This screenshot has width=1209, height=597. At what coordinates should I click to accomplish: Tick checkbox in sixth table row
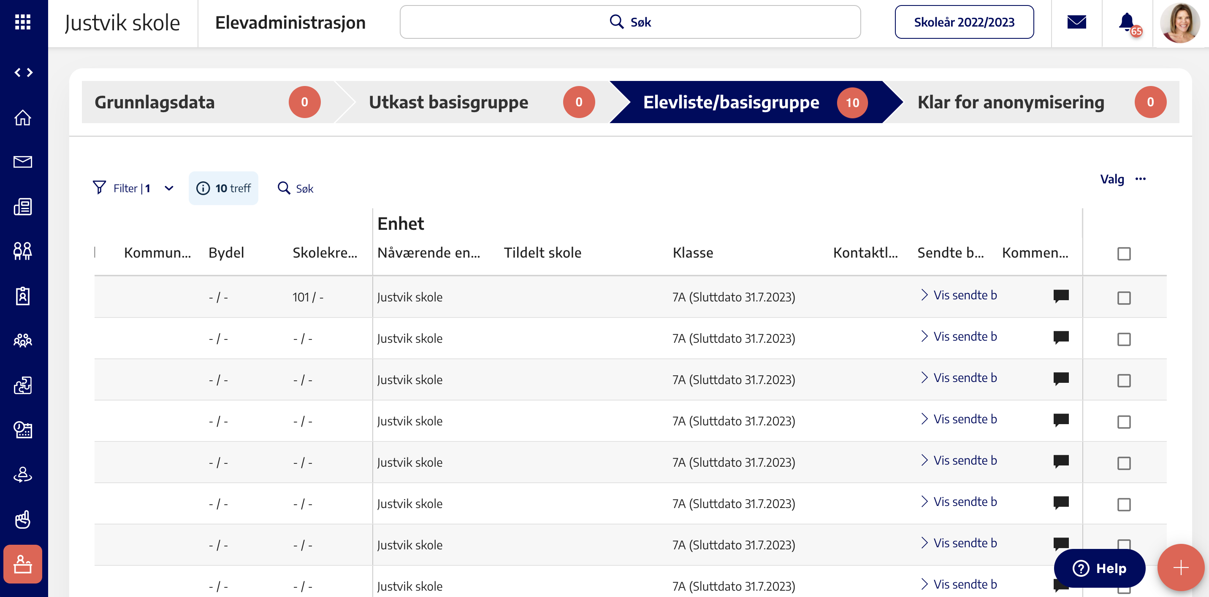1124,504
